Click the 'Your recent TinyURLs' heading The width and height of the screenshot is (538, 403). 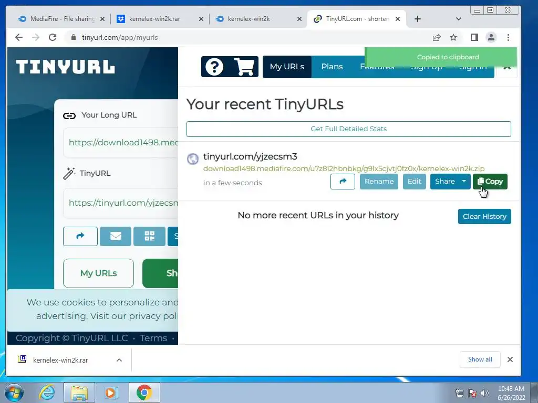click(265, 104)
